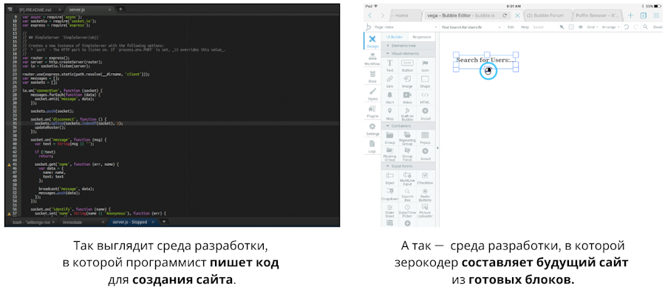Select the Icon visual element

click(425, 65)
